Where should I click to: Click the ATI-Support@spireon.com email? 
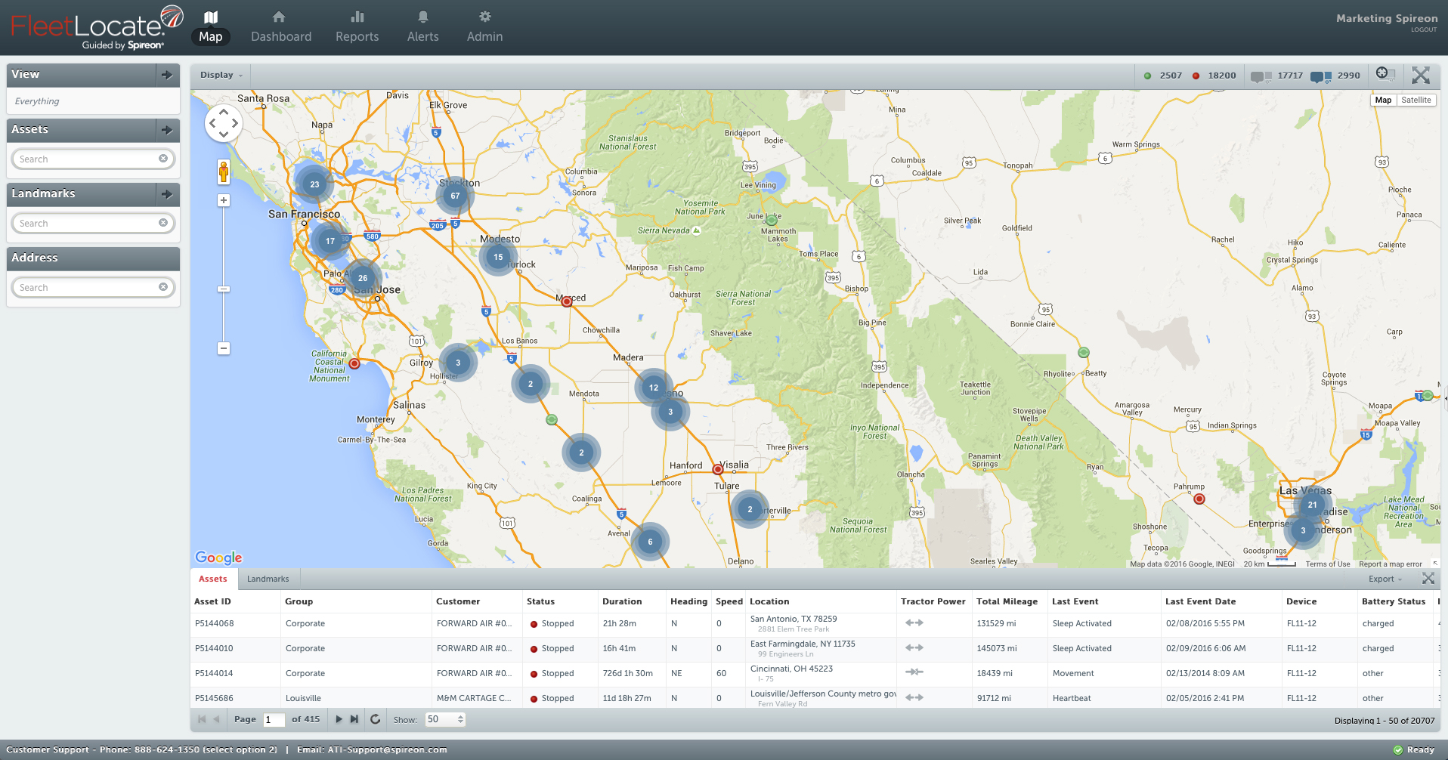[x=387, y=749]
